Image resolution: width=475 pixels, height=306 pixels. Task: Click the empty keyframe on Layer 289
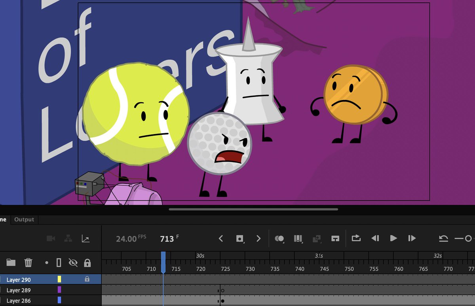(x=222, y=291)
